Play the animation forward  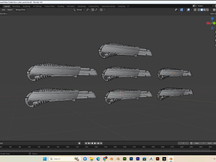(95, 143)
